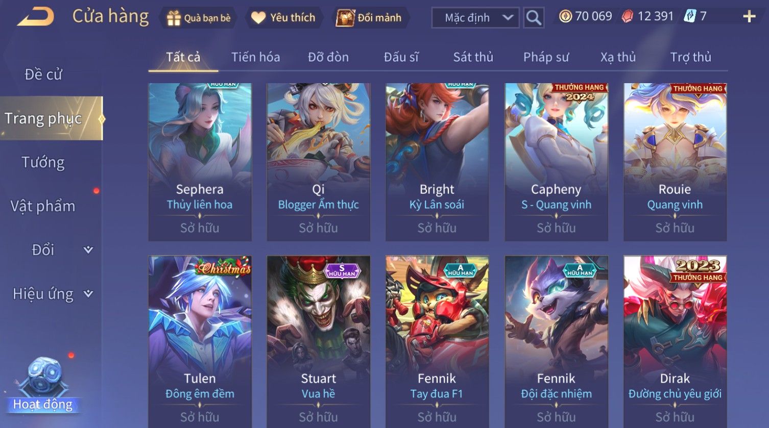Open the Đổi mảnh chest icon

(x=345, y=18)
